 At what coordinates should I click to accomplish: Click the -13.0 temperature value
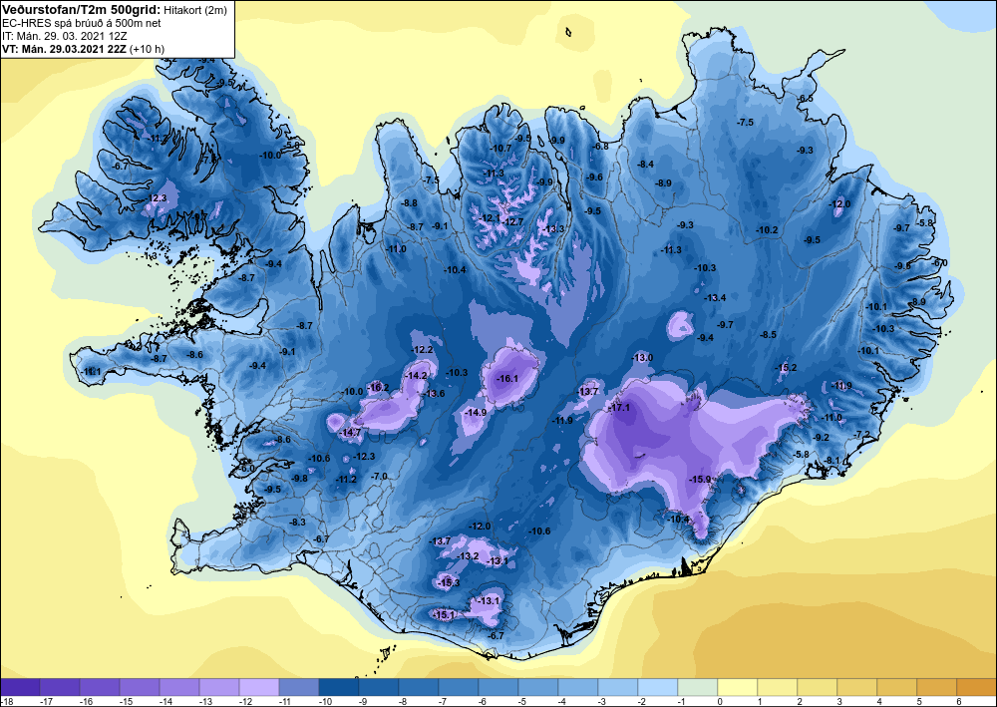(642, 358)
